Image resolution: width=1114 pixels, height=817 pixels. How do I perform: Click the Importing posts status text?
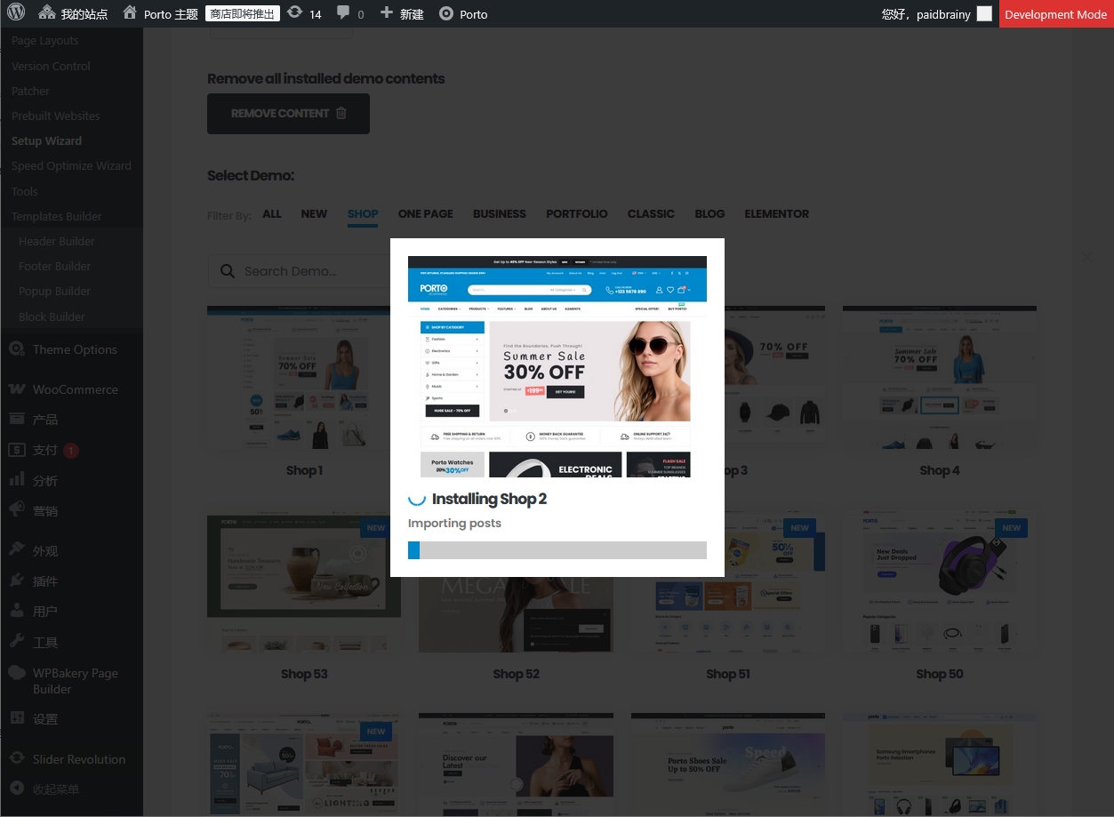coord(454,523)
